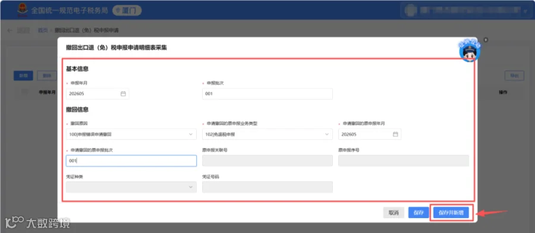Click the 原申报关联号 field

pos(267,160)
